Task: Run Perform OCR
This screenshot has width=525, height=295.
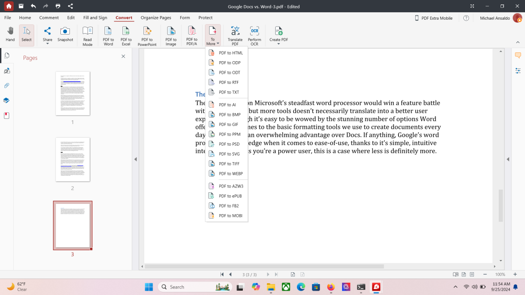Action: [255, 36]
